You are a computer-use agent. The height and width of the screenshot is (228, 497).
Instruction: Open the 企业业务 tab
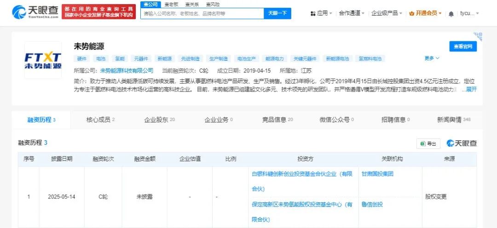click(219, 120)
